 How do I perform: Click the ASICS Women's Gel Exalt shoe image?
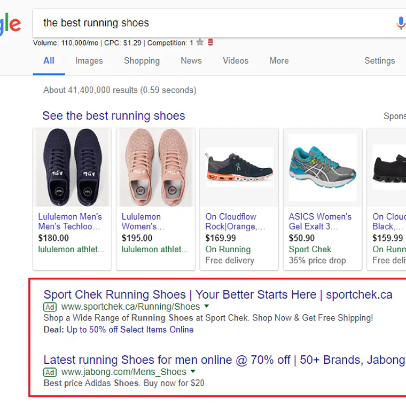tap(323, 167)
